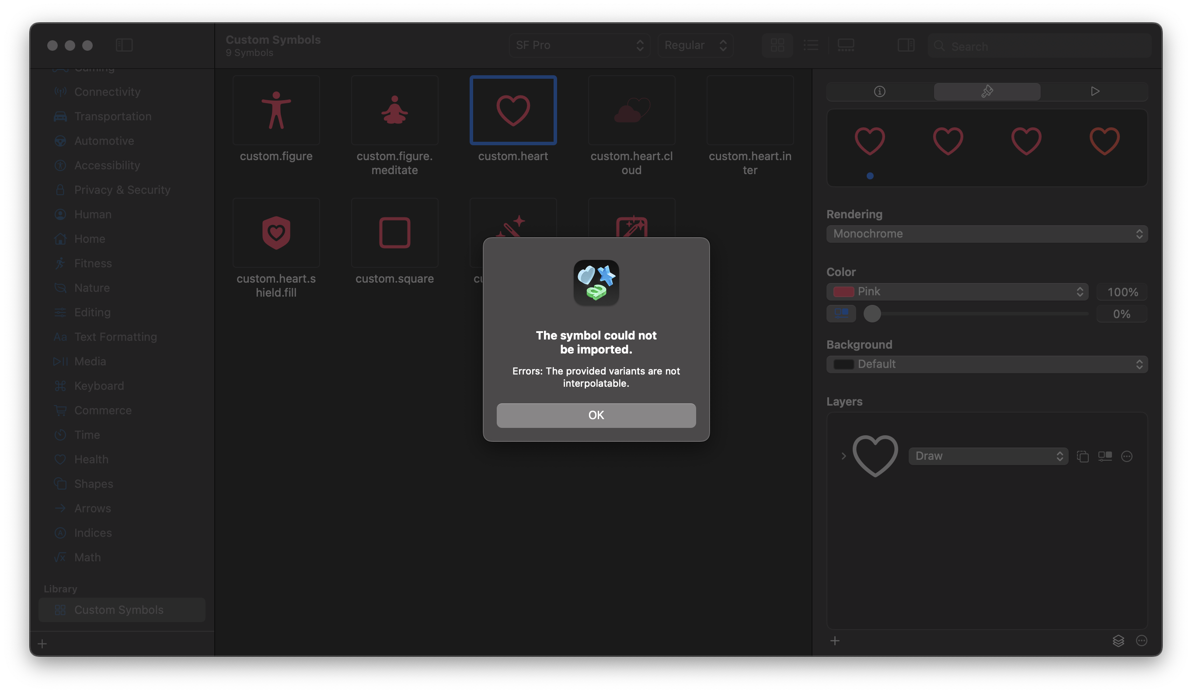
Task: Toggle the sidebar visibility
Action: (x=124, y=45)
